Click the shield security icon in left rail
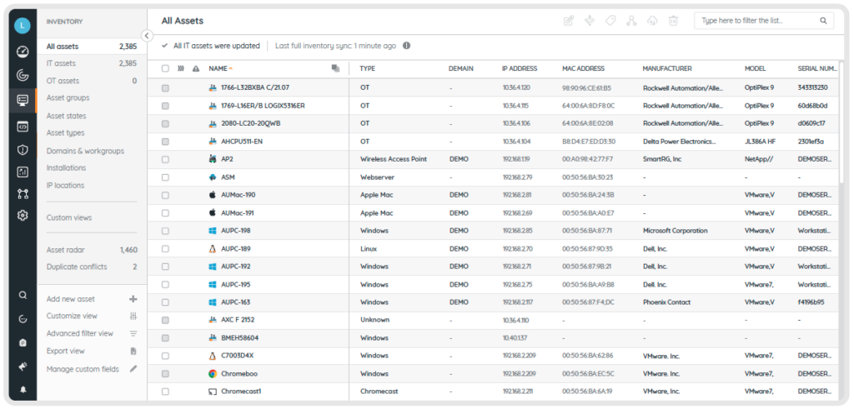 (x=23, y=150)
